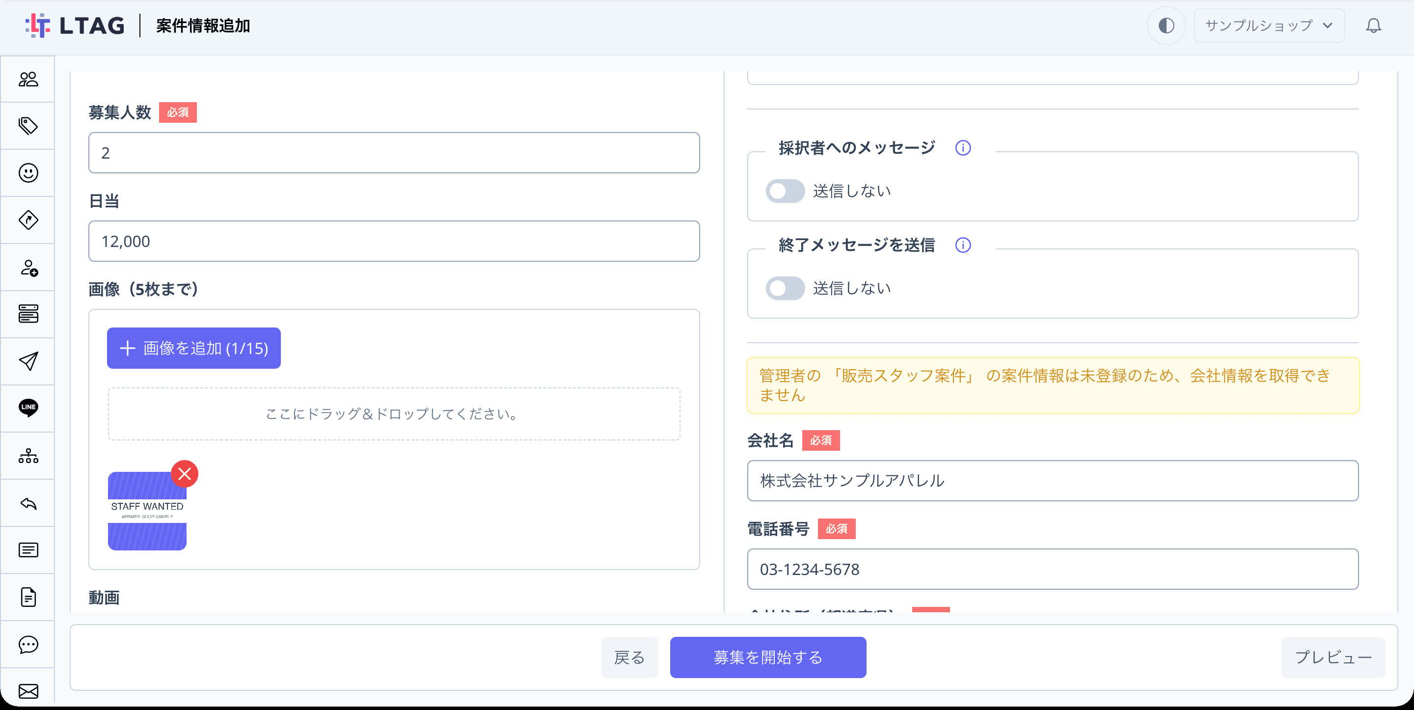
Task: Toggle the dark/light theme contrast icon
Action: (x=1167, y=26)
